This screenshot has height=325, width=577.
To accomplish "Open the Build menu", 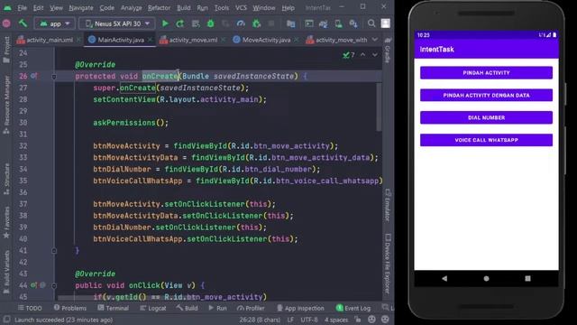I will 184,8.
